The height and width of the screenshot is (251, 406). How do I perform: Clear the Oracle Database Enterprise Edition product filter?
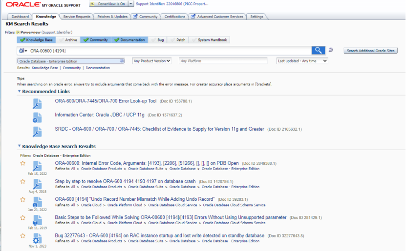point(122,61)
